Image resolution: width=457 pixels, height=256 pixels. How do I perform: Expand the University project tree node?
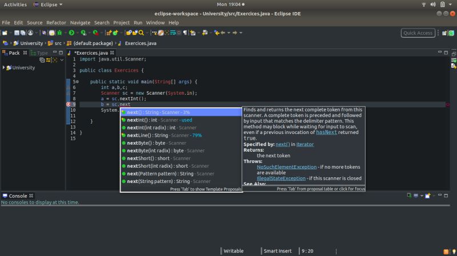tap(3, 67)
